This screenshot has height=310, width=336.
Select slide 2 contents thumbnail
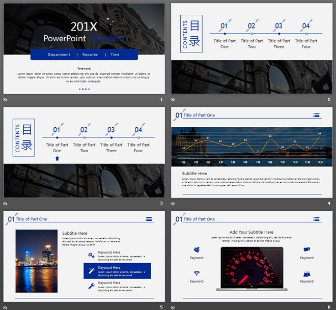tap(252, 49)
